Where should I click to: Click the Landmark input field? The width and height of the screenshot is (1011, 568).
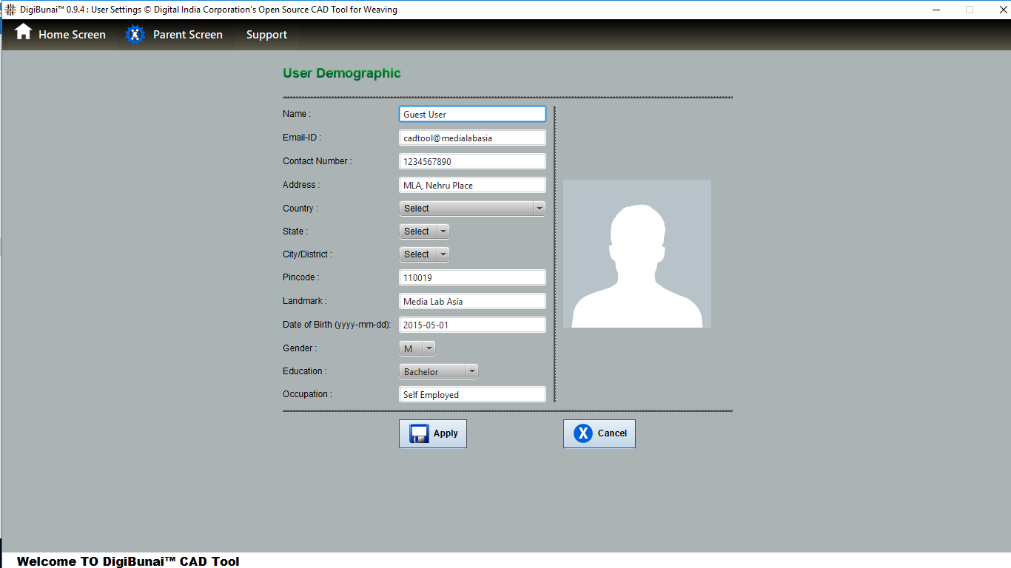click(x=472, y=302)
